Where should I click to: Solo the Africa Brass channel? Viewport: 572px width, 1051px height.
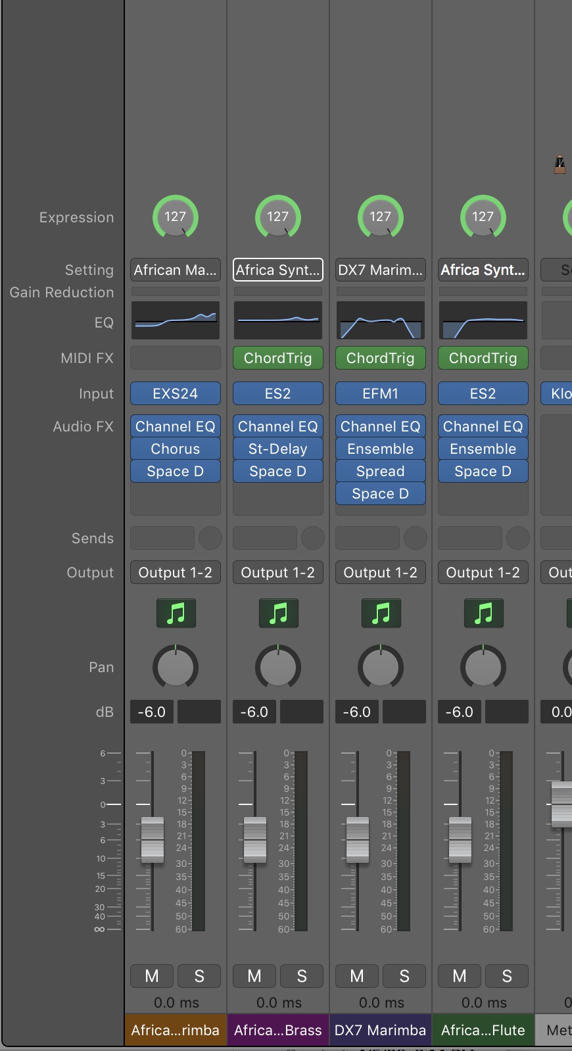click(x=302, y=976)
